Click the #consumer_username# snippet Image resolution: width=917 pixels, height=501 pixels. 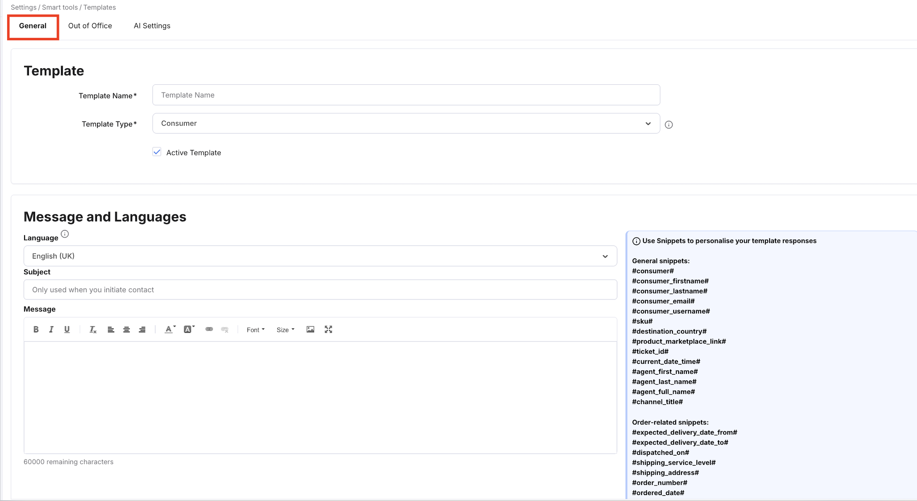(671, 311)
